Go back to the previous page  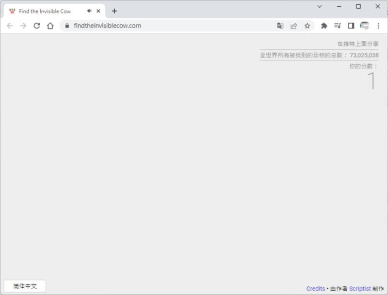pyautogui.click(x=10, y=26)
